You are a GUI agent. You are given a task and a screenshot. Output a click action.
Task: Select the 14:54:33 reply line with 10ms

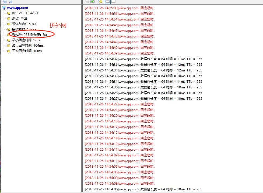click(143, 76)
